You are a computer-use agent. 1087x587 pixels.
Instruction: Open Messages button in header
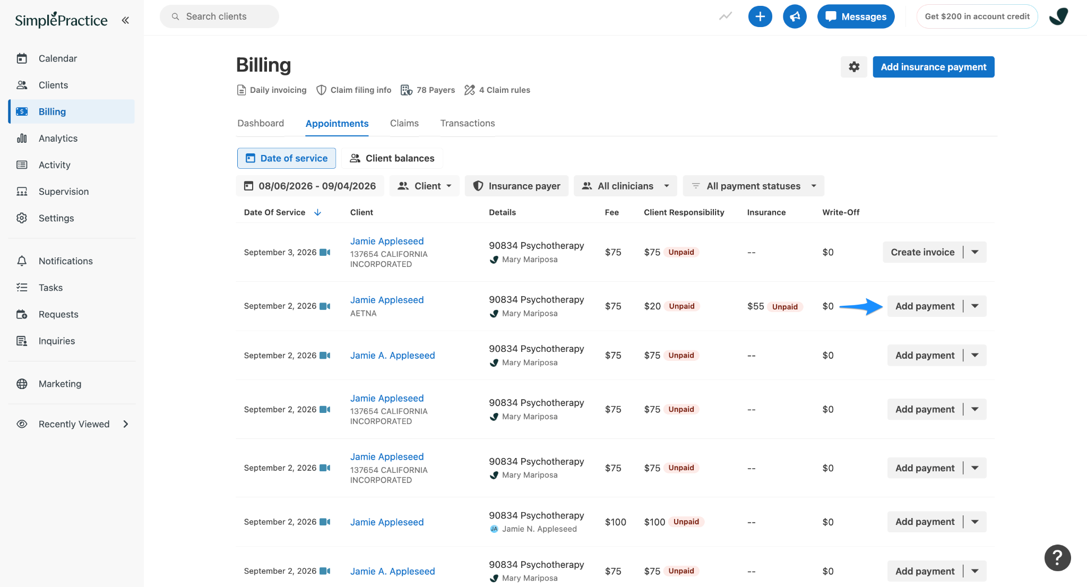pos(856,16)
